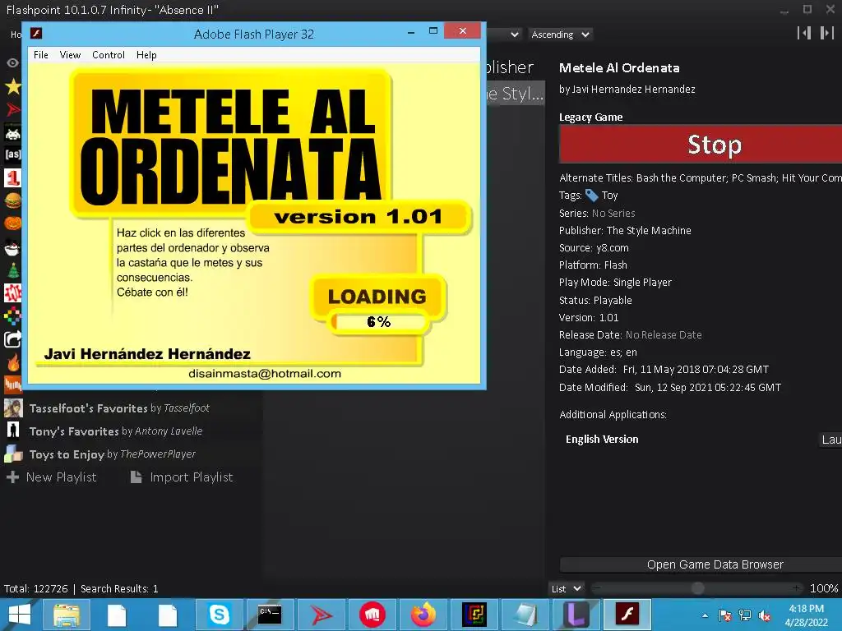This screenshot has height=631, width=842.
Task: Open the purple L taskbar icon
Action: 576,615
